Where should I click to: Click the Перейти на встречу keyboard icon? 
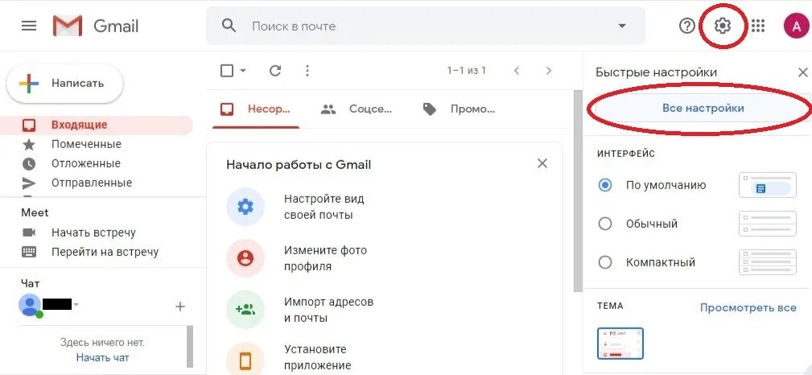(x=29, y=252)
